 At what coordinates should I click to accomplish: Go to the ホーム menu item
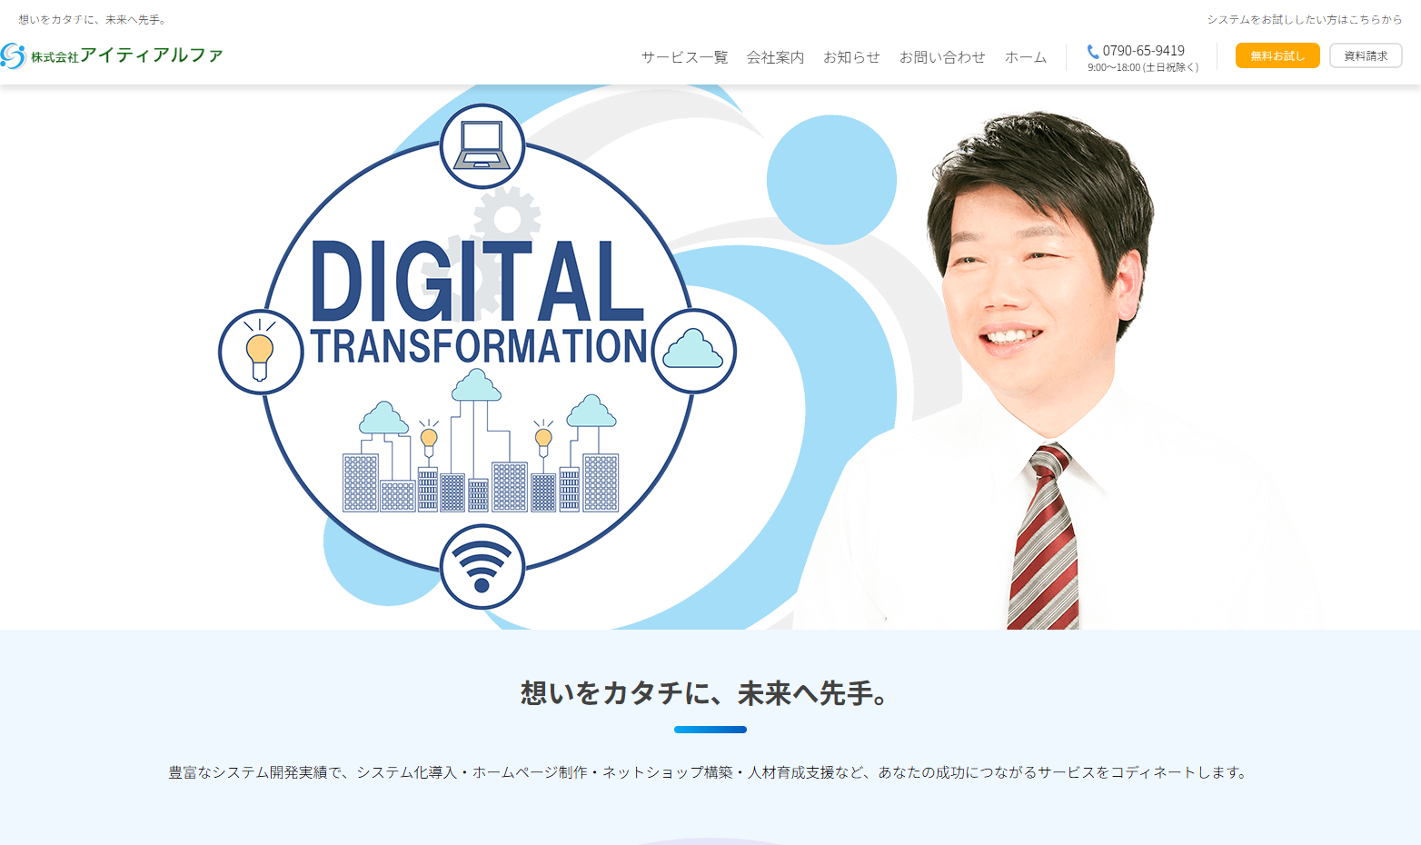[1026, 57]
